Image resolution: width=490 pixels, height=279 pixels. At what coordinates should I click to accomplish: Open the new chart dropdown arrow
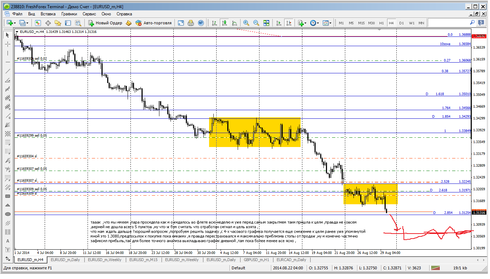[14, 23]
